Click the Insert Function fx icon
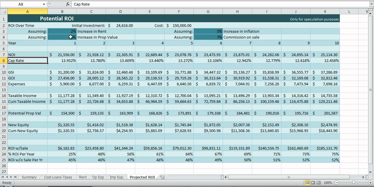Viewport: 374px width, 187px height. [x=68, y=4]
